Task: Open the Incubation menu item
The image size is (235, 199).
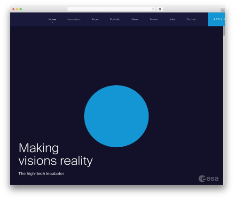Action: pos(74,19)
